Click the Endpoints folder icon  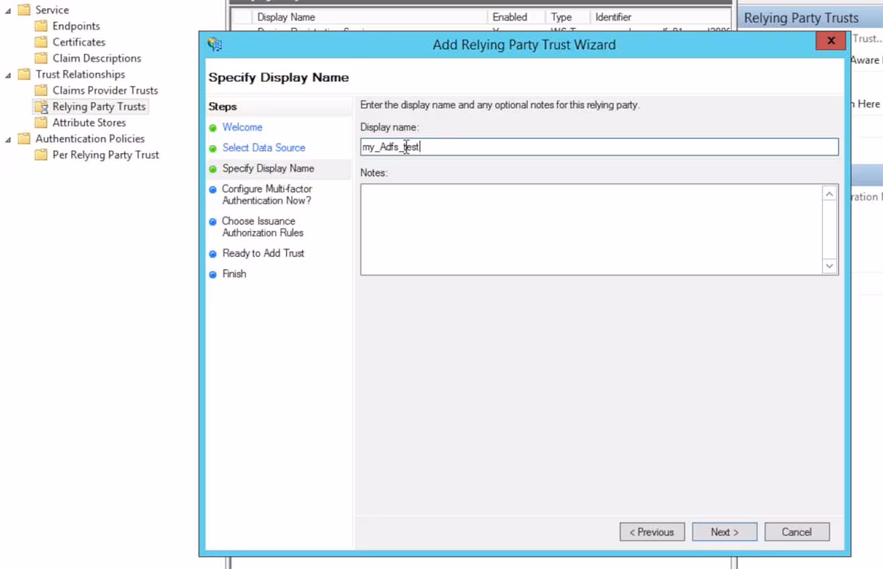point(41,26)
